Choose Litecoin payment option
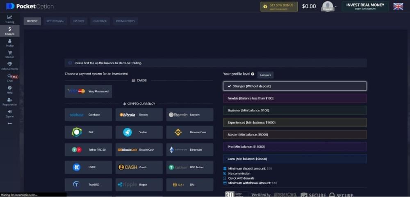 tap(190, 115)
